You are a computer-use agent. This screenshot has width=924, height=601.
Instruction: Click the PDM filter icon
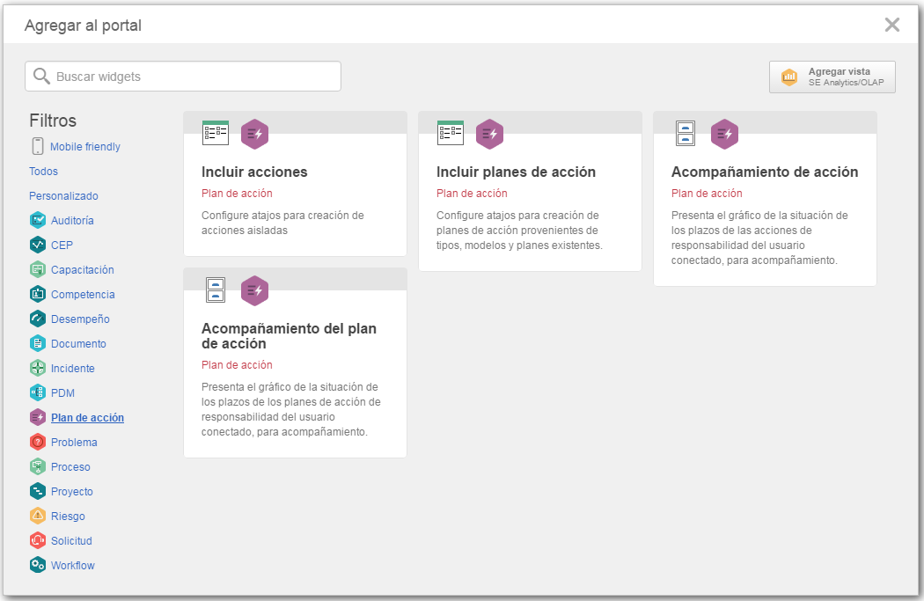(x=38, y=393)
